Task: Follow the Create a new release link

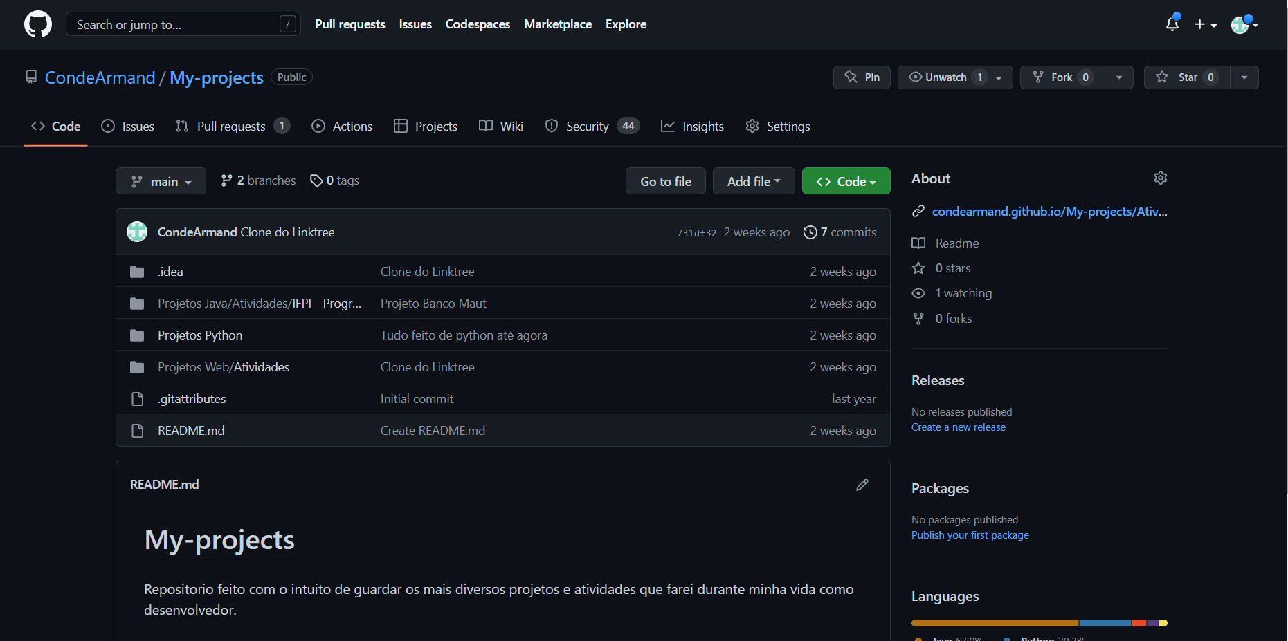Action: (x=959, y=427)
